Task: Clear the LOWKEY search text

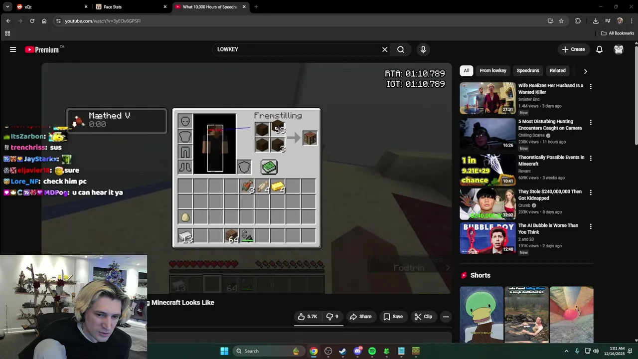Action: 385,49
